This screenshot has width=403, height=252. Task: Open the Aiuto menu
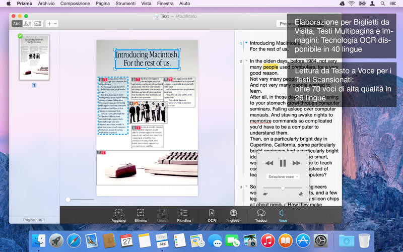184,4
